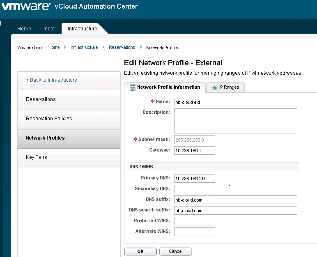Click the 'You are here:' label
317x257 pixels.
tap(31, 48)
